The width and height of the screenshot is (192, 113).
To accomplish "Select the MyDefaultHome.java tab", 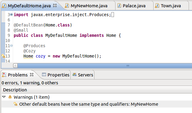I will pos(29,6).
